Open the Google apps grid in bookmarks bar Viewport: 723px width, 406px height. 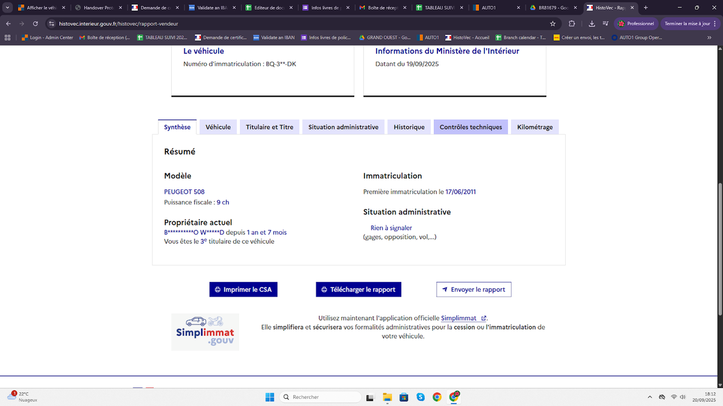coord(7,37)
